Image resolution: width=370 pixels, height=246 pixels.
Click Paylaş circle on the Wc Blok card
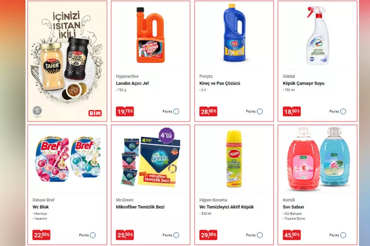[x=93, y=235]
